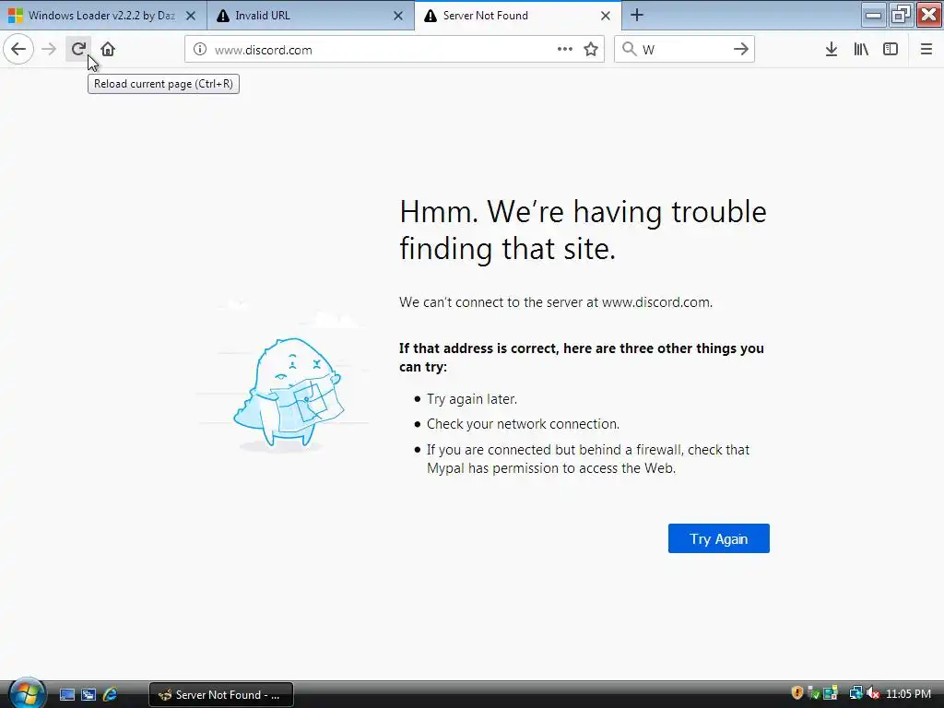Open a new tab

(637, 15)
